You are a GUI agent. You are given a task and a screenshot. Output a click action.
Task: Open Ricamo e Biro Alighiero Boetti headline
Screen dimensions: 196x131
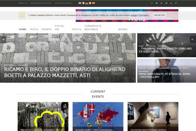pyautogui.click(x=65, y=72)
